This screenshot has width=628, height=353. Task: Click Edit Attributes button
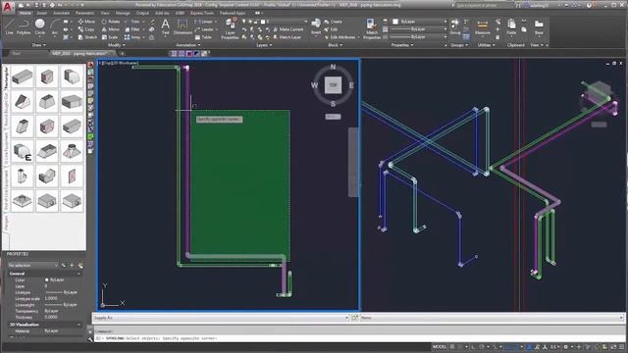(x=340, y=37)
